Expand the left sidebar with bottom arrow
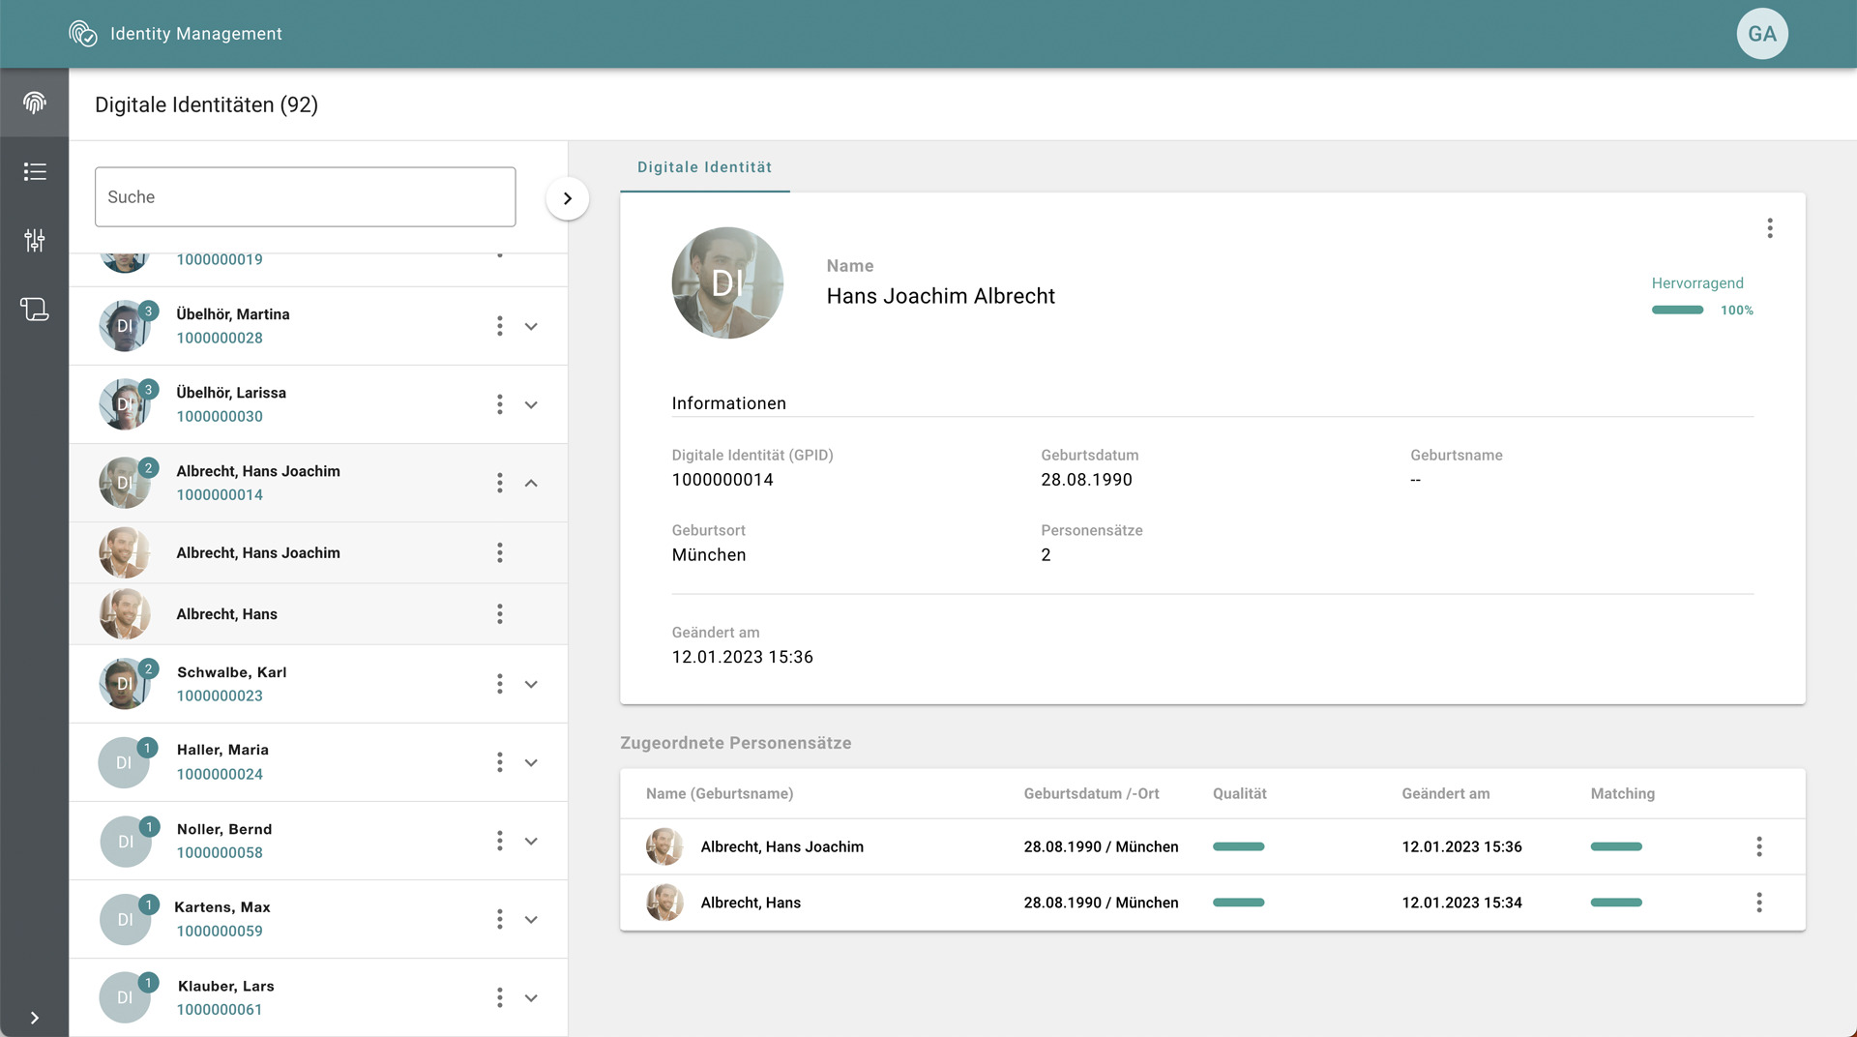 (35, 1018)
